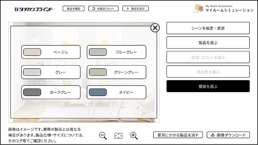Image resolution: width=258 pixels, height=145 pixels.
Task: Click the 製品を追加 button
Action: coord(135,8)
